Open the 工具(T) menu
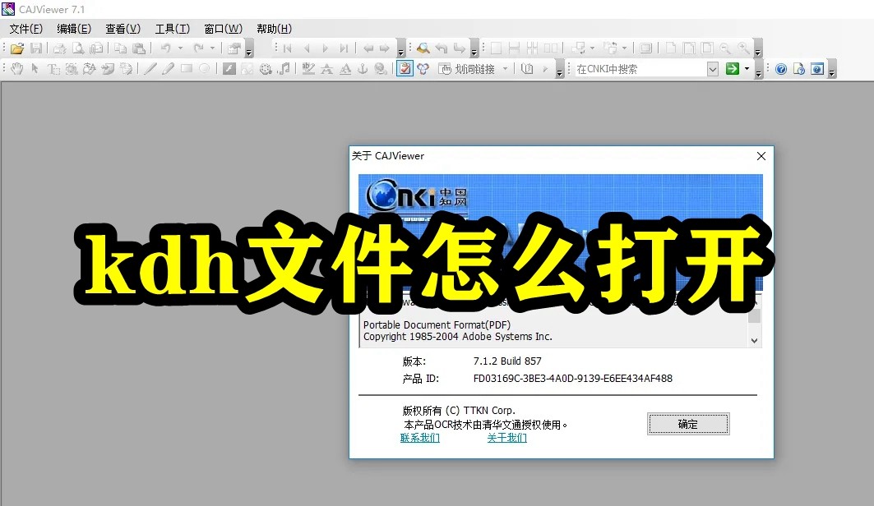Viewport: 874px width, 506px height. (172, 29)
